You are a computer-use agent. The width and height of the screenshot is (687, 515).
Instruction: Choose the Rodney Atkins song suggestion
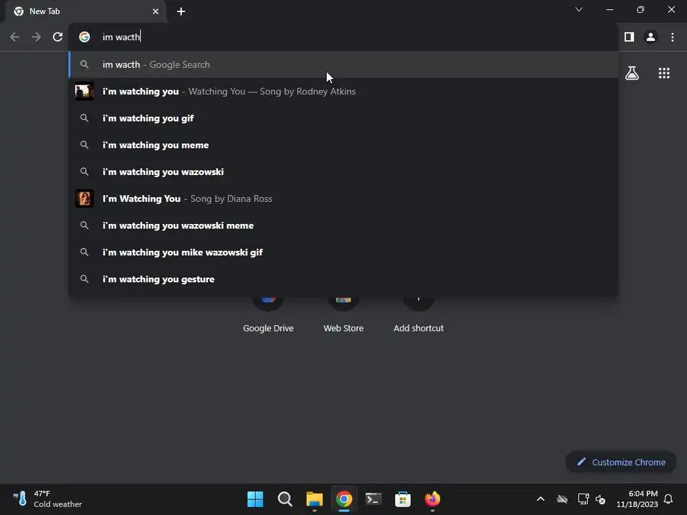[343, 91]
